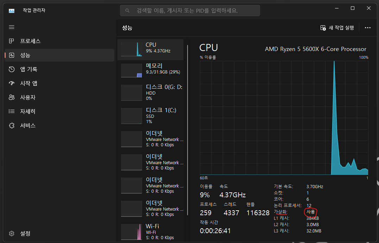The image size is (379, 243).
Task: Click the CPU utilization graph
Action: (284, 118)
